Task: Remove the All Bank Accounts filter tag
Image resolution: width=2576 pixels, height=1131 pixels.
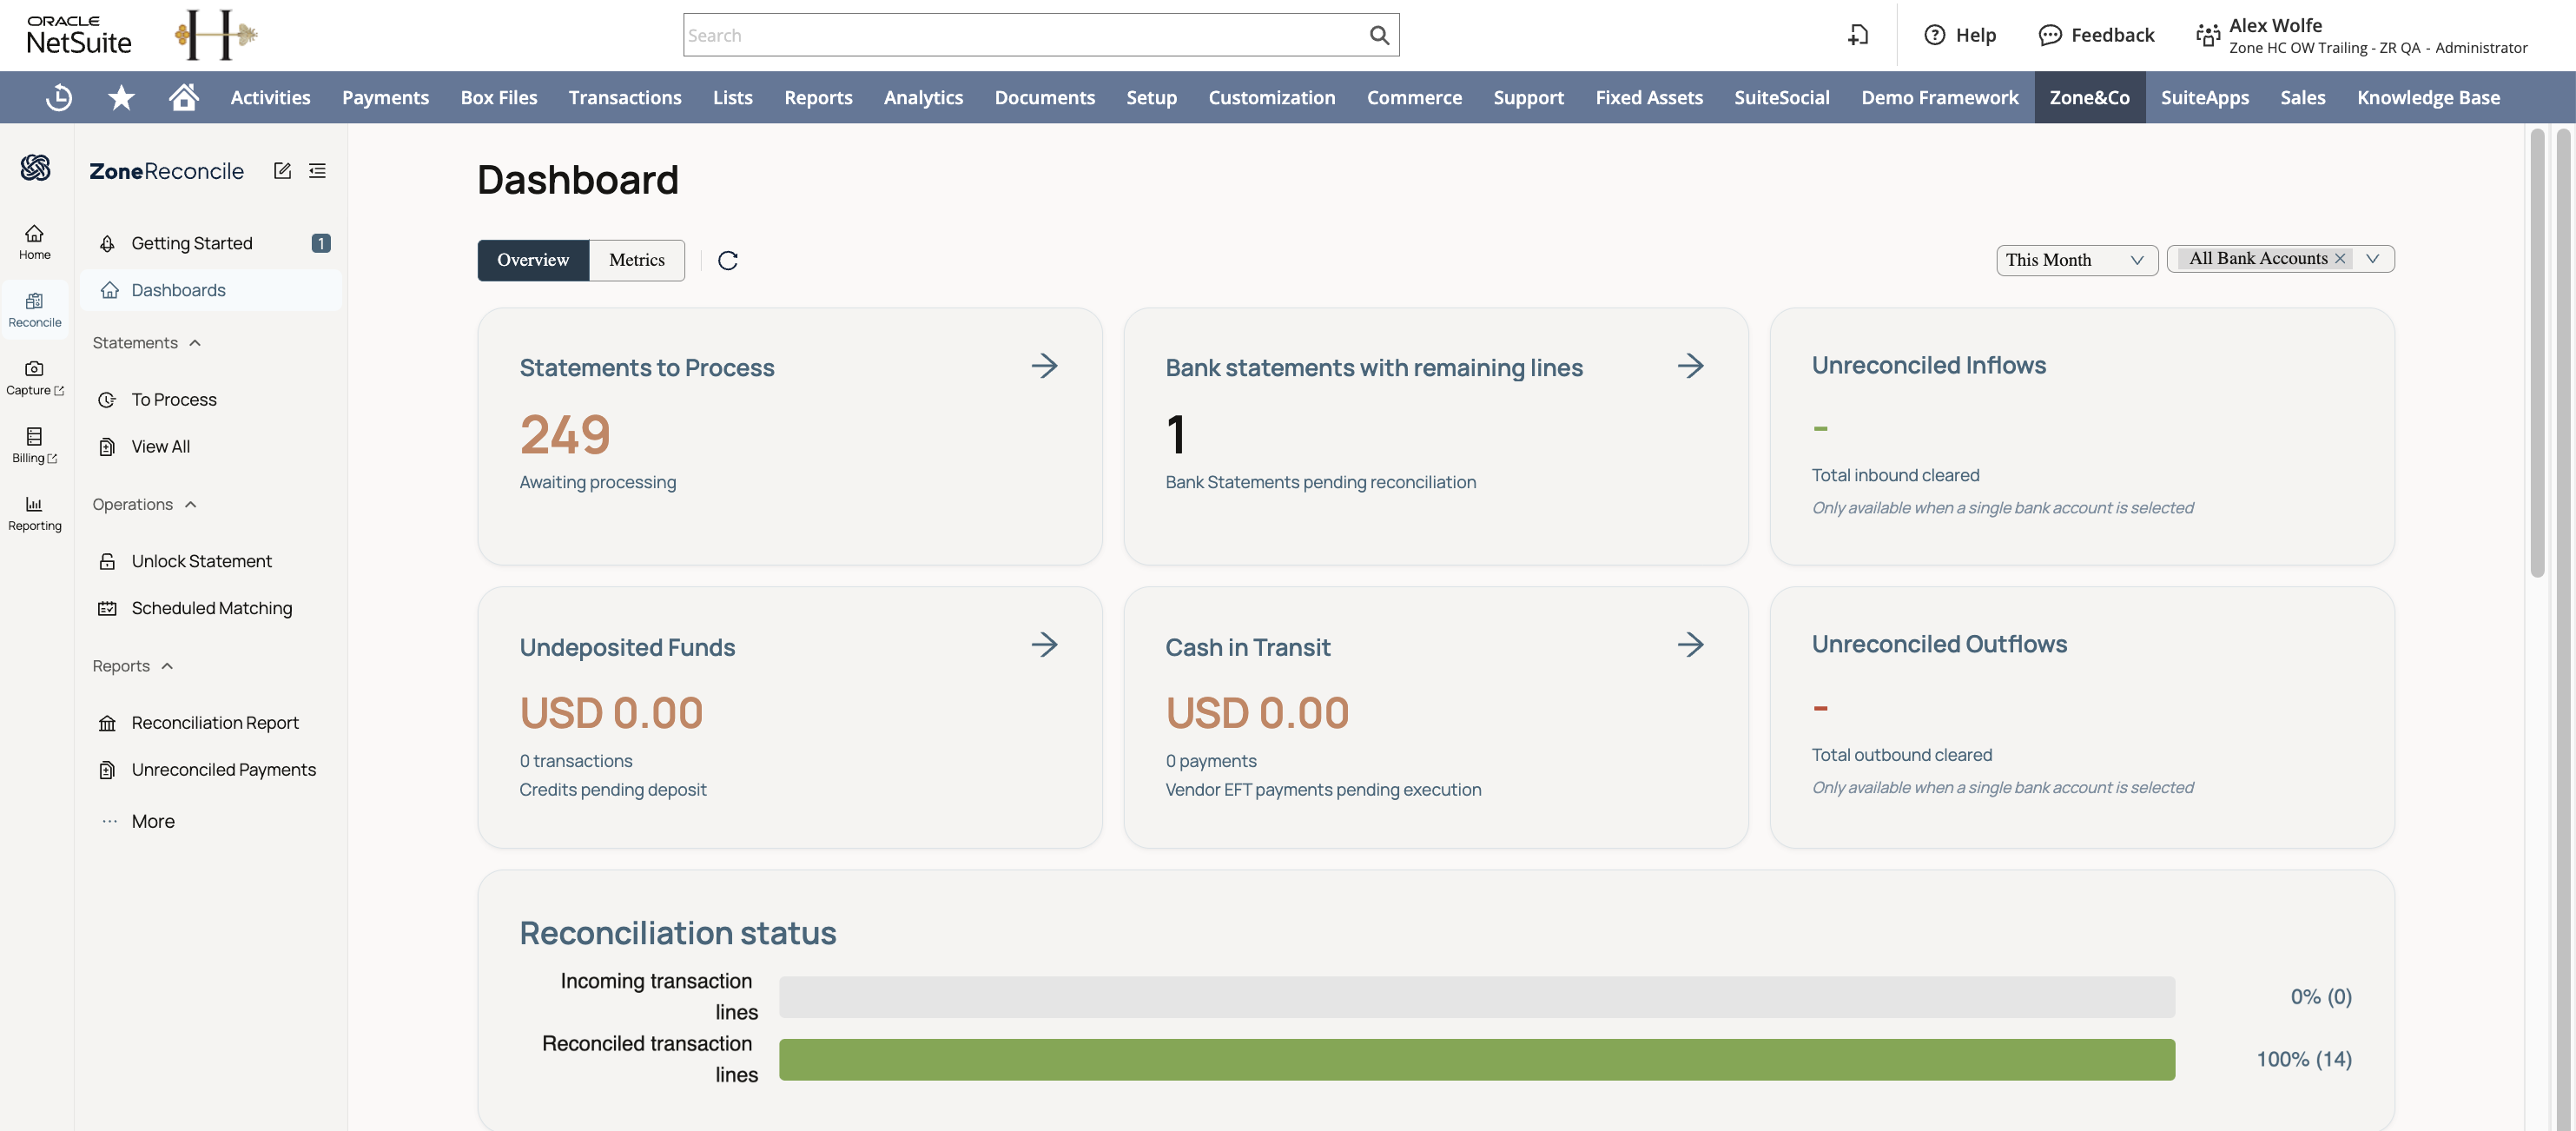Action: tap(2340, 258)
